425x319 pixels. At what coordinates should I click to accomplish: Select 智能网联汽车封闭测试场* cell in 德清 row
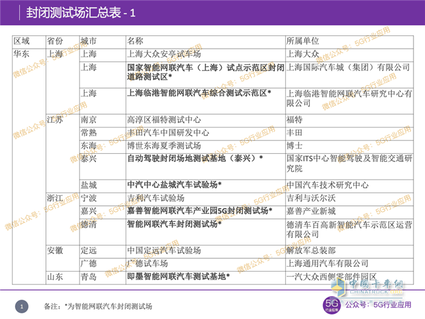tap(206, 232)
